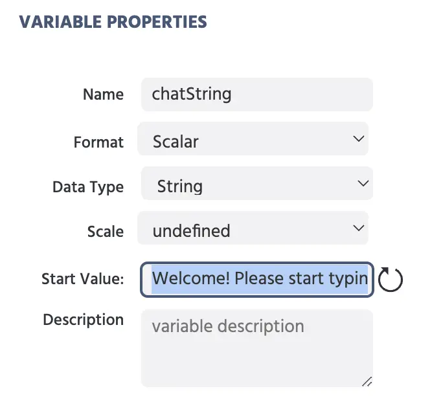Open the Data Type dropdown showing String
The image size is (443, 413).
coord(257,183)
